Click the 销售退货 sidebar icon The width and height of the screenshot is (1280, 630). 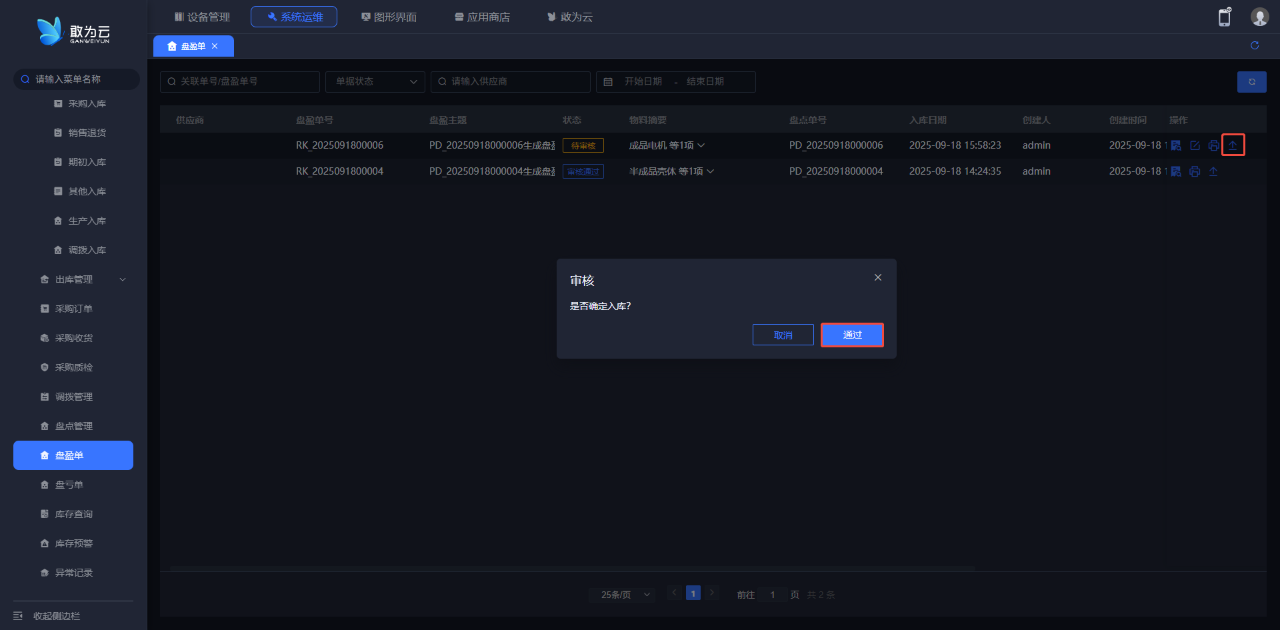58,133
